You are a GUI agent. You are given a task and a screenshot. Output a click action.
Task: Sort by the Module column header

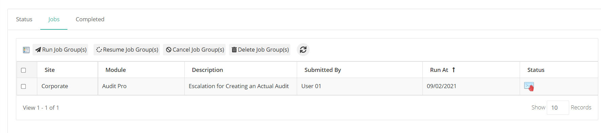point(116,70)
